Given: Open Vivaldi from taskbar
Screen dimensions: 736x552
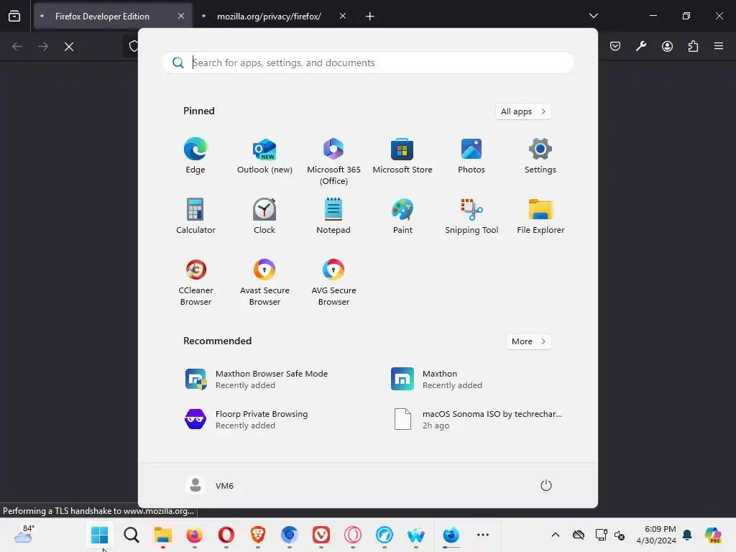Looking at the screenshot, I should (321, 535).
